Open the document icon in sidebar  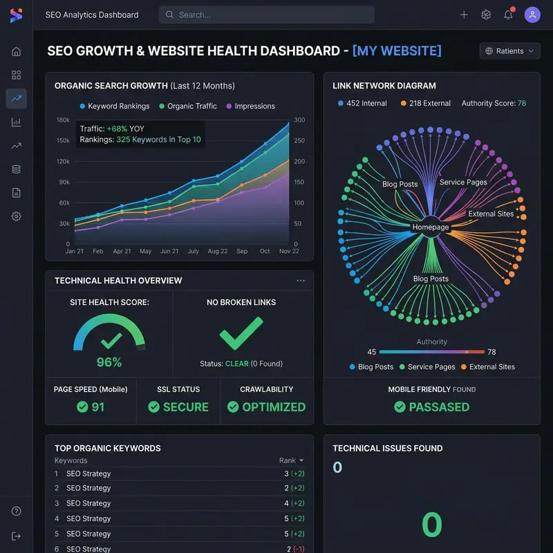16,193
